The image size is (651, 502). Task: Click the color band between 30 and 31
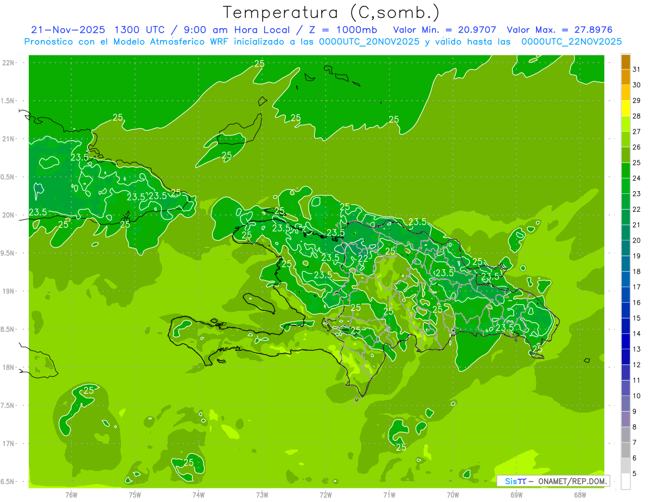(x=626, y=77)
